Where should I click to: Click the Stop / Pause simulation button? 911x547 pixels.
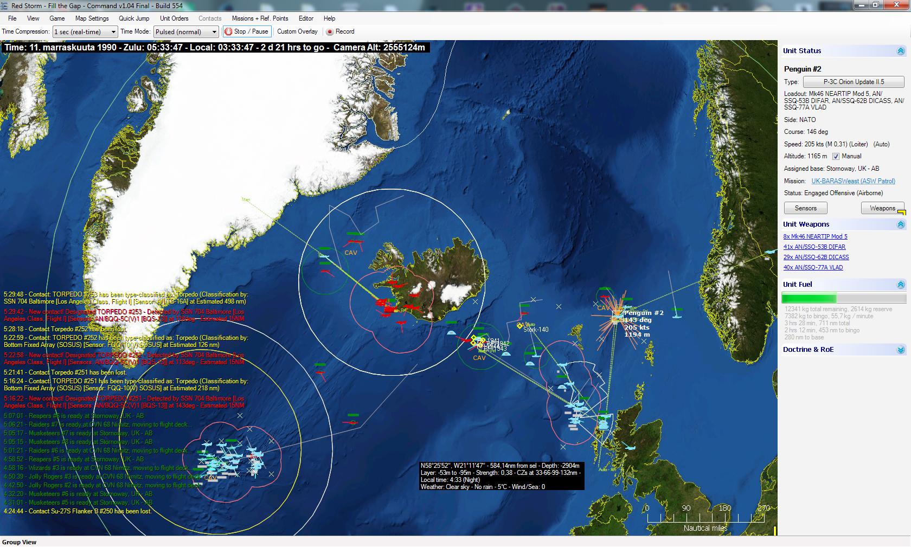[x=247, y=31]
